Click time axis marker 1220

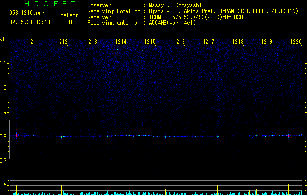296,42
